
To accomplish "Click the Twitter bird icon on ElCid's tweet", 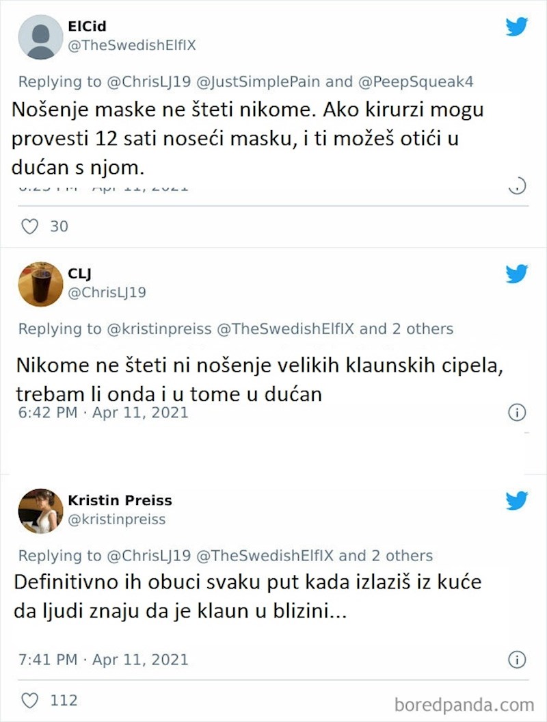I will (x=517, y=27).
